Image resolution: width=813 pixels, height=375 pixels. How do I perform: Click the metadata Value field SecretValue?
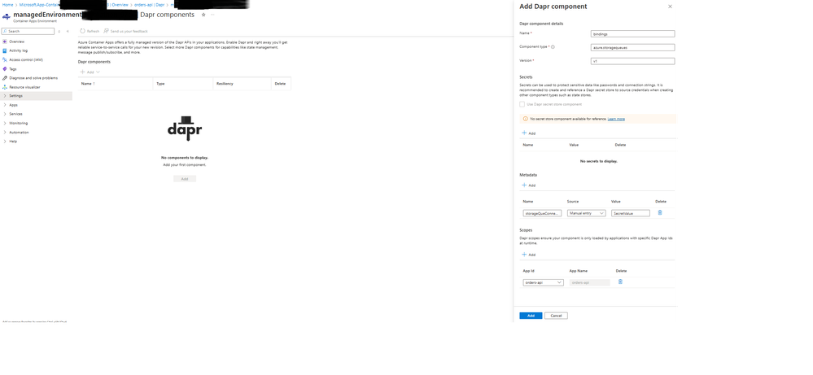pos(631,213)
